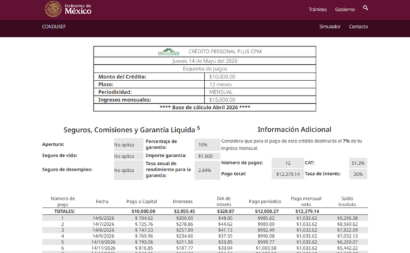The image size is (410, 253).
Task: Click the Pago total field $12,379.14
Action: pyautogui.click(x=288, y=174)
